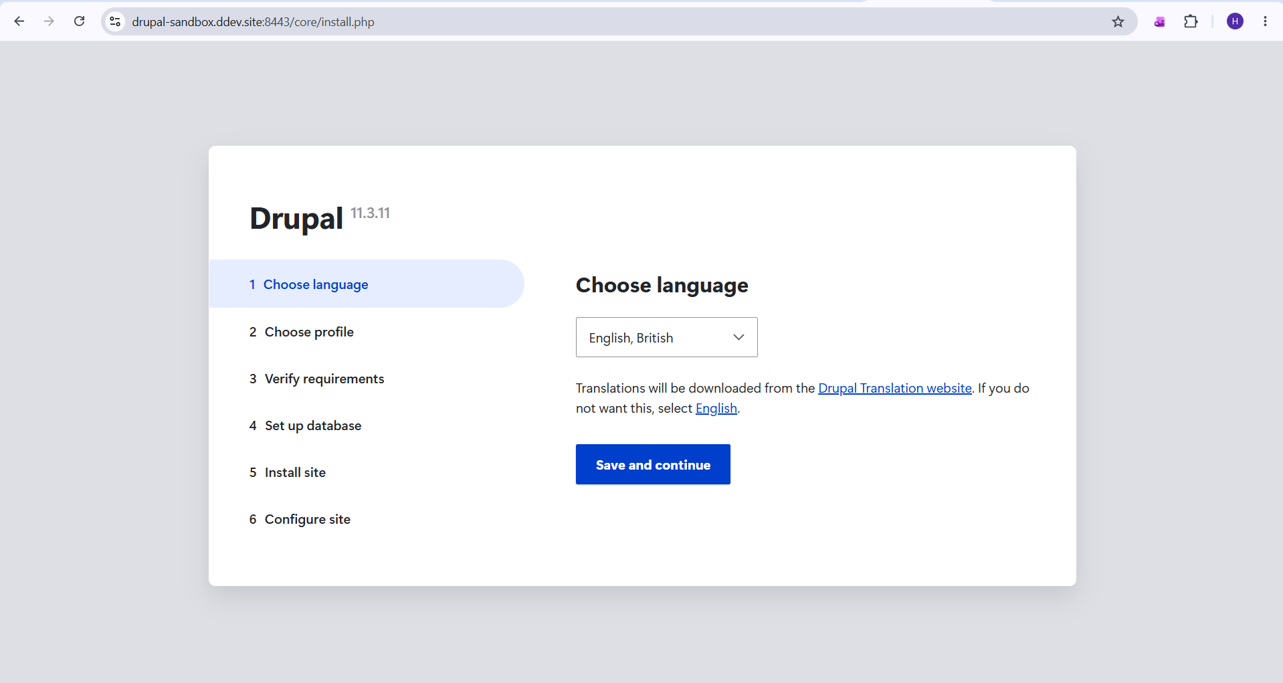Image resolution: width=1283 pixels, height=683 pixels.
Task: Go back to the previous page
Action: (19, 21)
